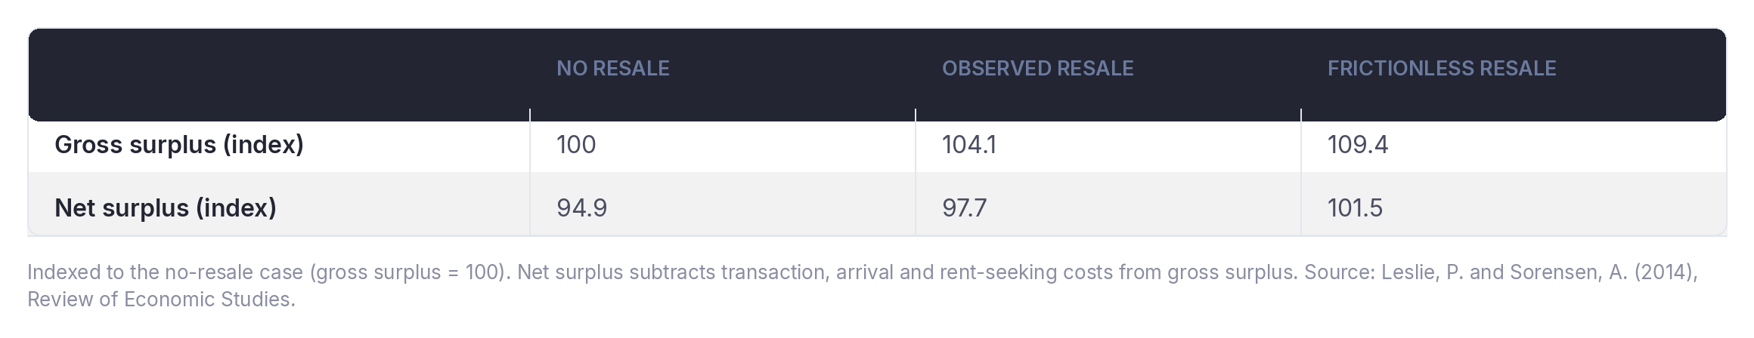This screenshot has width=1754, height=338.
Task: Select the Gross surplus (index) row label
Action: click(x=179, y=144)
